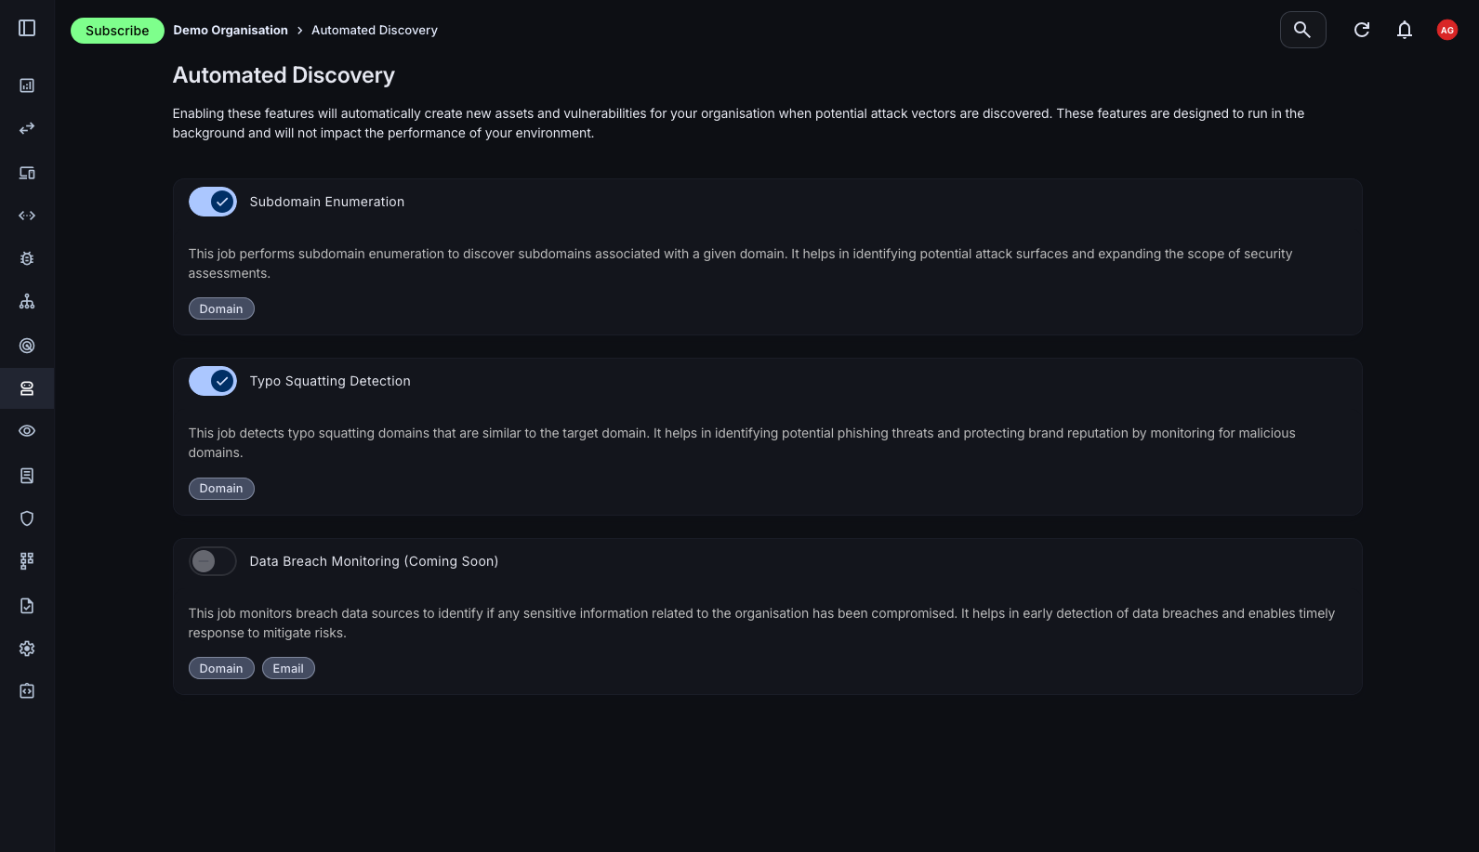Screen dimensions: 1479x852
Task: Select the bug vulnerabilities icon in the sidebar
Action: click(27, 258)
